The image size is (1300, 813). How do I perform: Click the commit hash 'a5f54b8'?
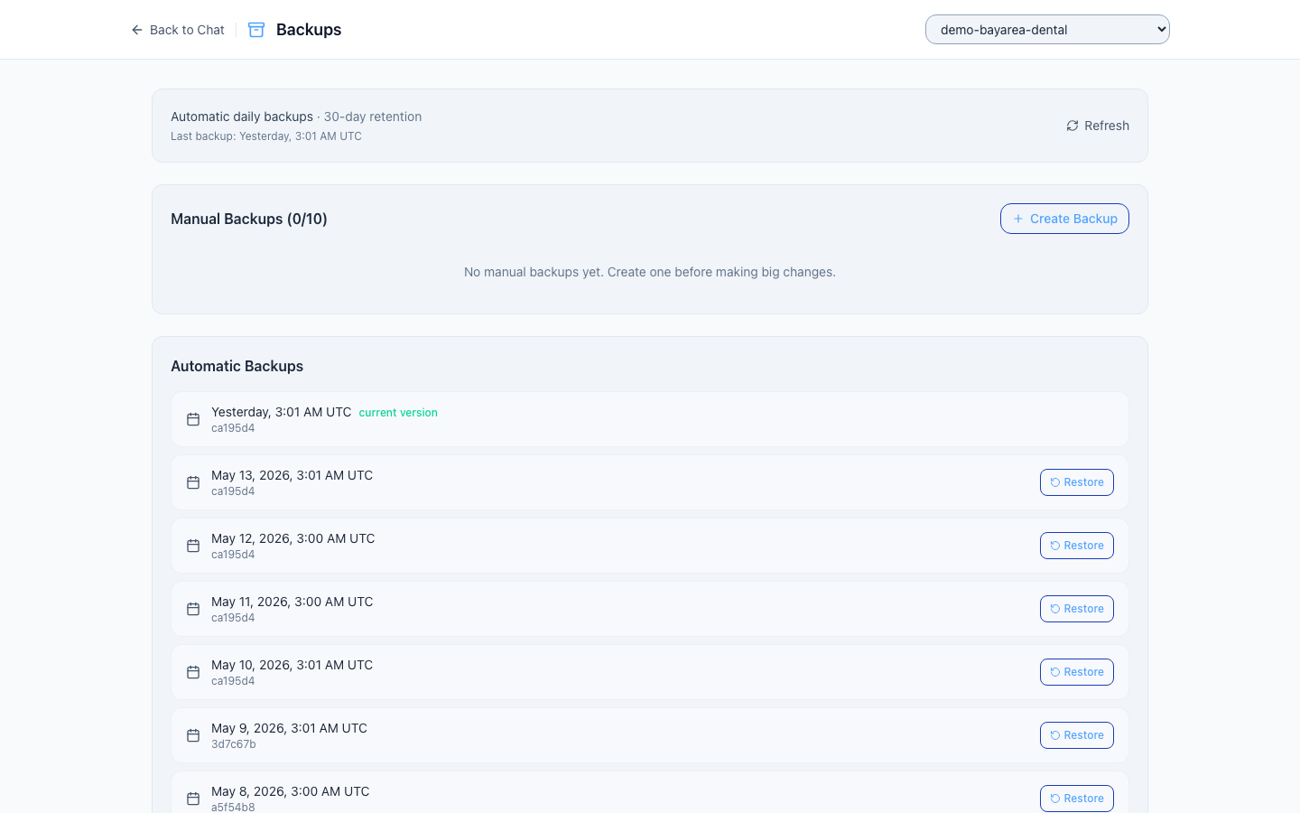(x=233, y=808)
